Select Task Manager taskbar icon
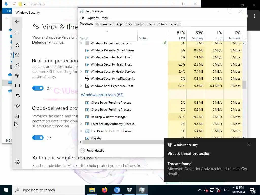This screenshot has height=195, width=260. [142, 190]
